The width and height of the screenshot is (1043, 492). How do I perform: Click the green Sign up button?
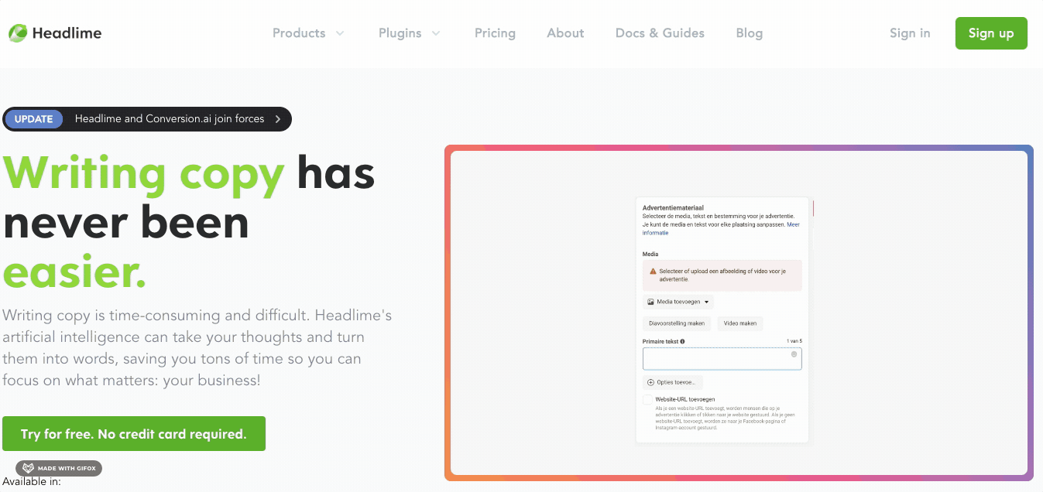[x=991, y=33]
